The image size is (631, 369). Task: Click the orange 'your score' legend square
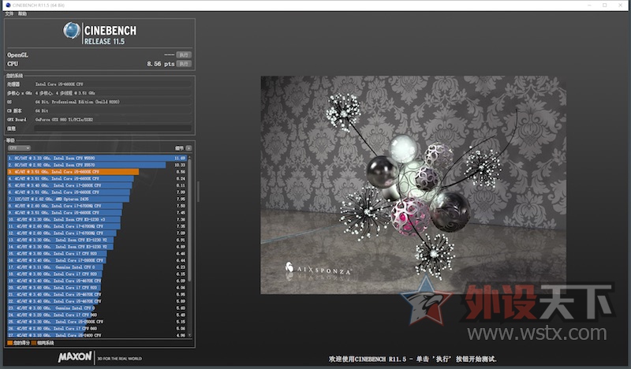[x=9, y=342]
